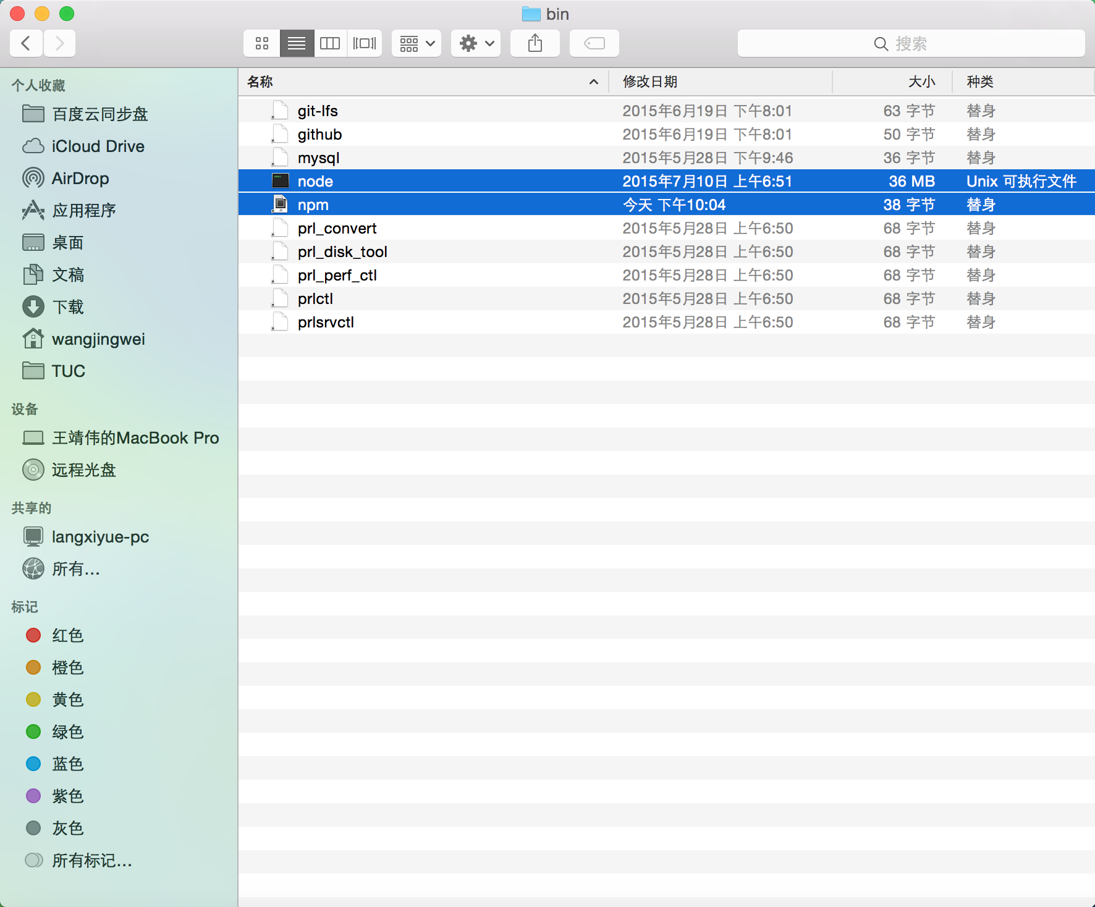Select the wangjingwei home folder
The height and width of the screenshot is (907, 1095).
coord(98,339)
